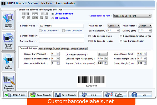Check Show Barcode Value in Top

pyautogui.click(x=121, y=36)
